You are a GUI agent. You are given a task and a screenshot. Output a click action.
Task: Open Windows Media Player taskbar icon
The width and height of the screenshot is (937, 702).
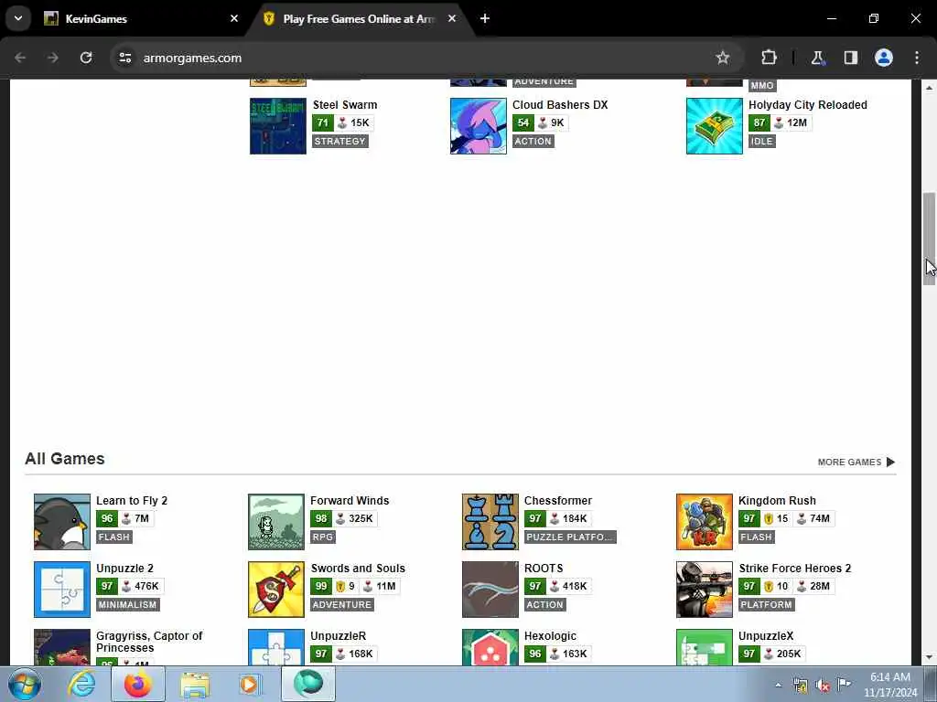[249, 684]
